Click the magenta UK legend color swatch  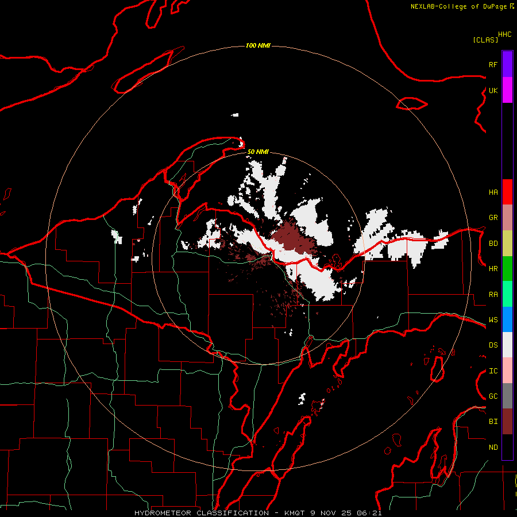(507, 90)
